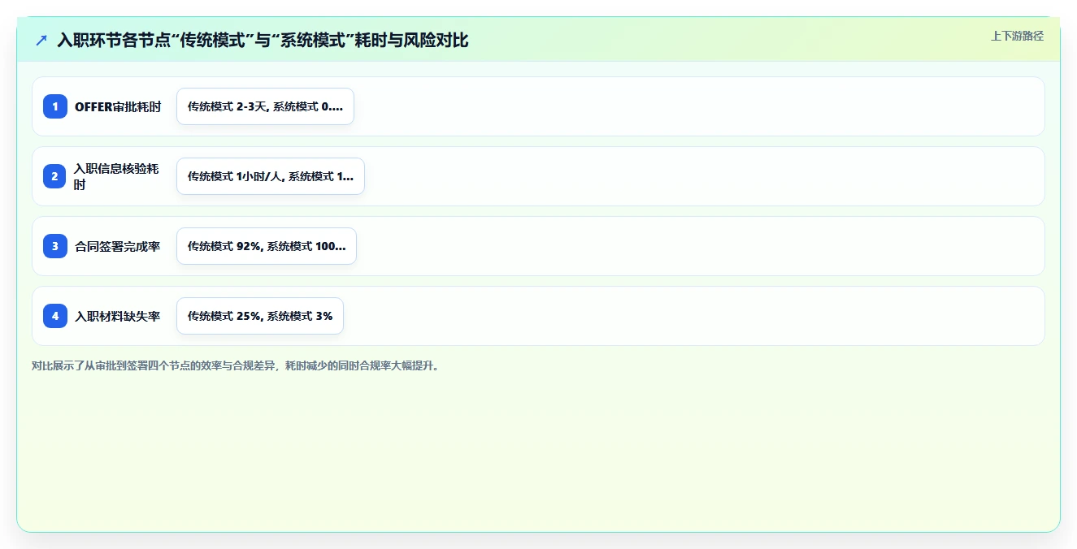Select the number 2 step badge

(55, 176)
